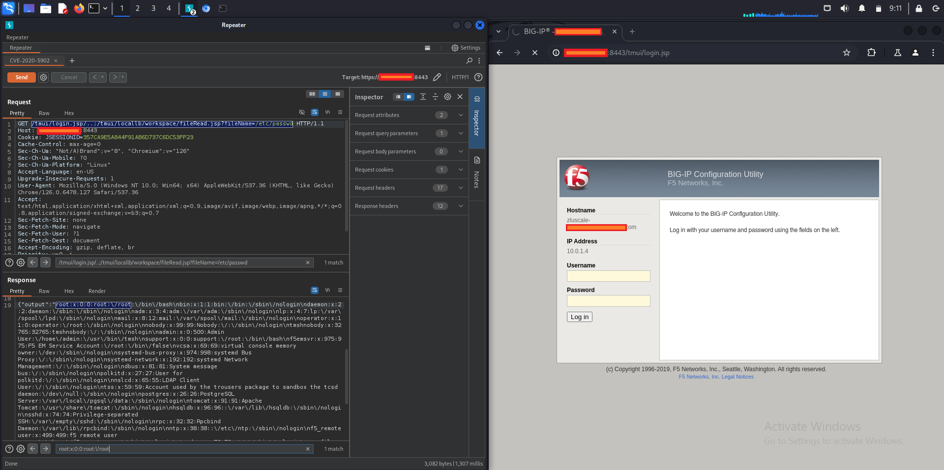Show notifications via the bell icon
The width and height of the screenshot is (944, 470).
[862, 8]
